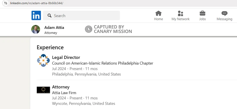Click the linkedin.com URL in address bar
The image size is (237, 109).
coord(36,3)
